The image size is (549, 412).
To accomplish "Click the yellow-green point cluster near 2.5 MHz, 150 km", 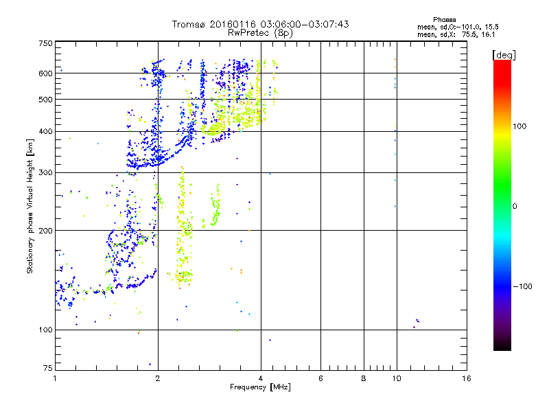I will click(183, 275).
